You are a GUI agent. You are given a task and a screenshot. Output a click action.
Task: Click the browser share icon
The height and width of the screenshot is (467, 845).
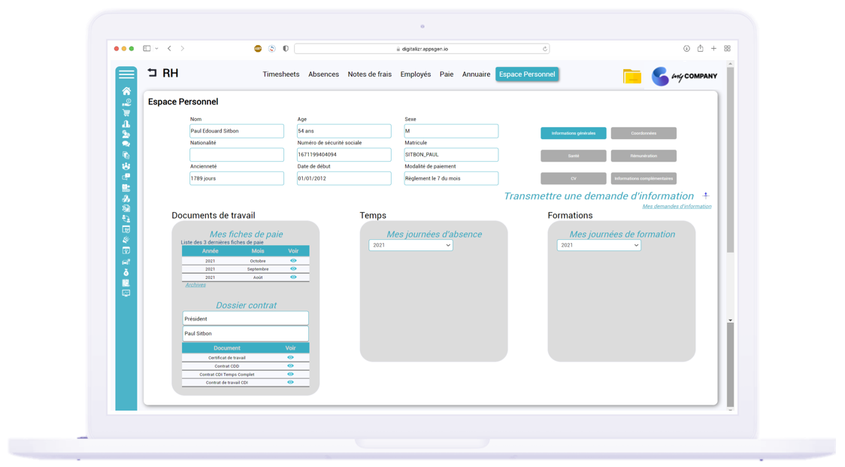700,49
